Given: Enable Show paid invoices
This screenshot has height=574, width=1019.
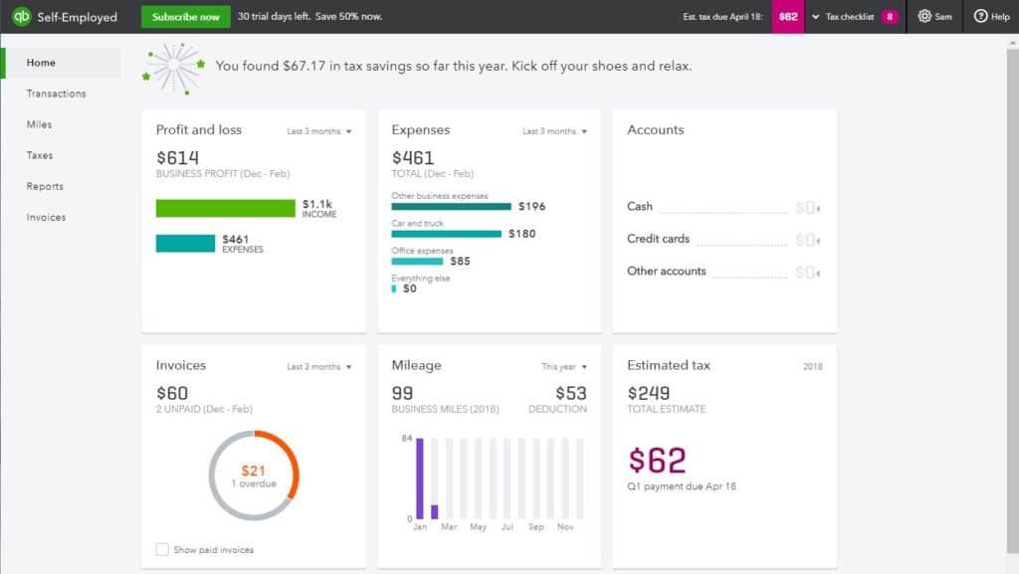Looking at the screenshot, I should coord(163,548).
